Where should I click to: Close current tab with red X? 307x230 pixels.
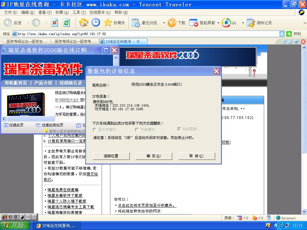point(303,41)
